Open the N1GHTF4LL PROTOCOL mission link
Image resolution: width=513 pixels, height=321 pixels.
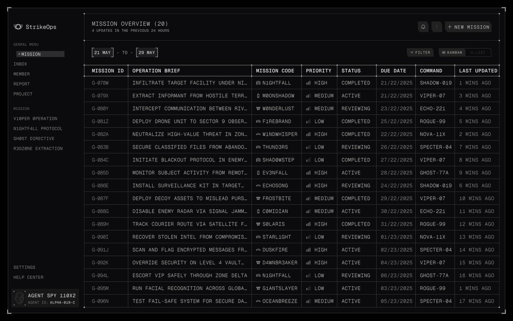coord(38,129)
